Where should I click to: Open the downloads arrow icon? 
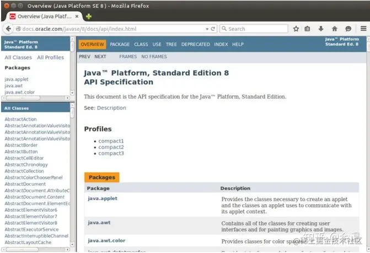[x=321, y=29]
